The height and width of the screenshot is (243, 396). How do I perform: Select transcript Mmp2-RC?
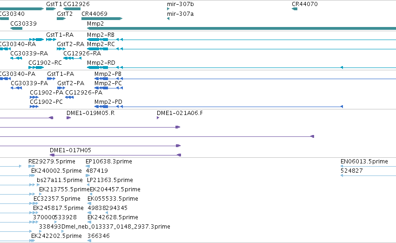242,49
